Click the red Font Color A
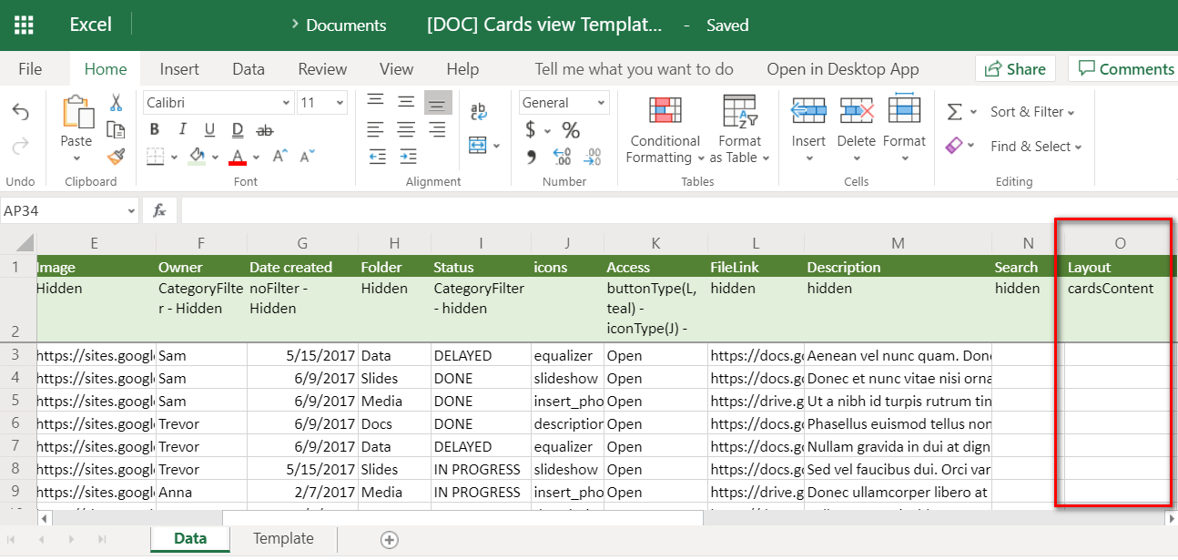1178x560 pixels. point(239,157)
